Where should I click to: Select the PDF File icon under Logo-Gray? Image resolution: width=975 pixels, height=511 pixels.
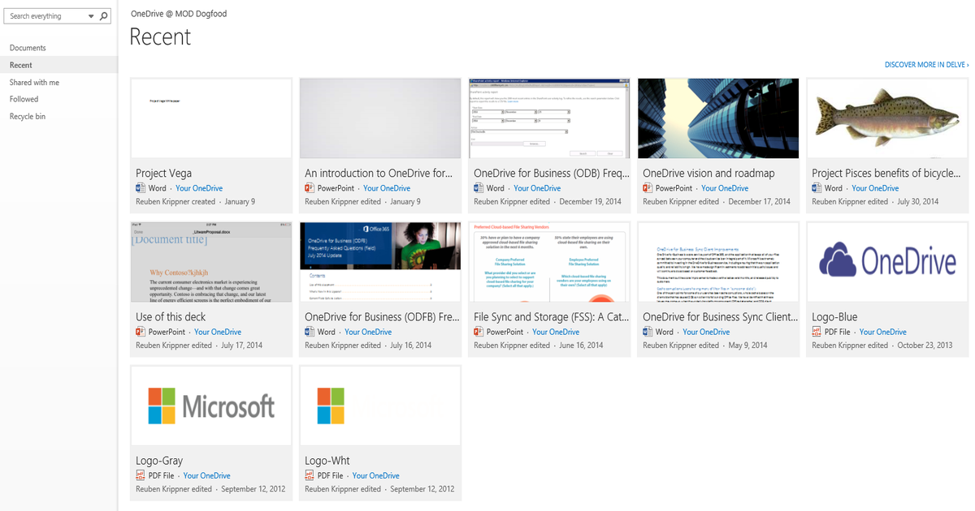click(x=141, y=474)
